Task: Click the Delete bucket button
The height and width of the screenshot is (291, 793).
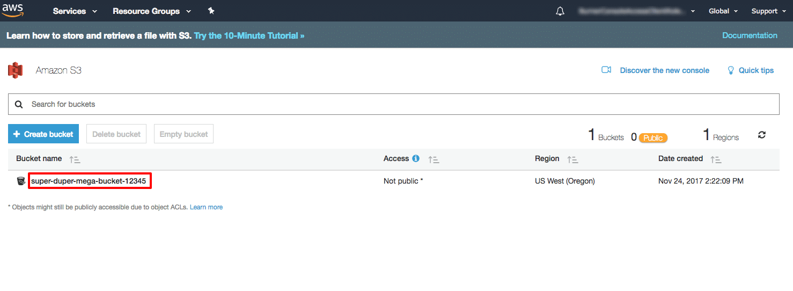Action: (x=116, y=134)
